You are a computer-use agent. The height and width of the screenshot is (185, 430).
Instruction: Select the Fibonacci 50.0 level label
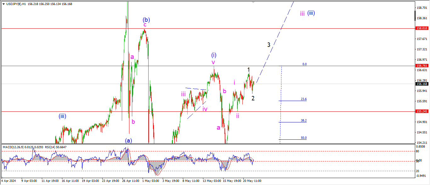(x=303, y=138)
